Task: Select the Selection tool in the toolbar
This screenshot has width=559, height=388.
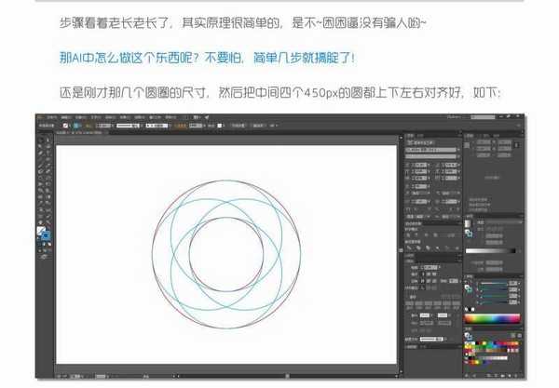Action: (x=40, y=141)
